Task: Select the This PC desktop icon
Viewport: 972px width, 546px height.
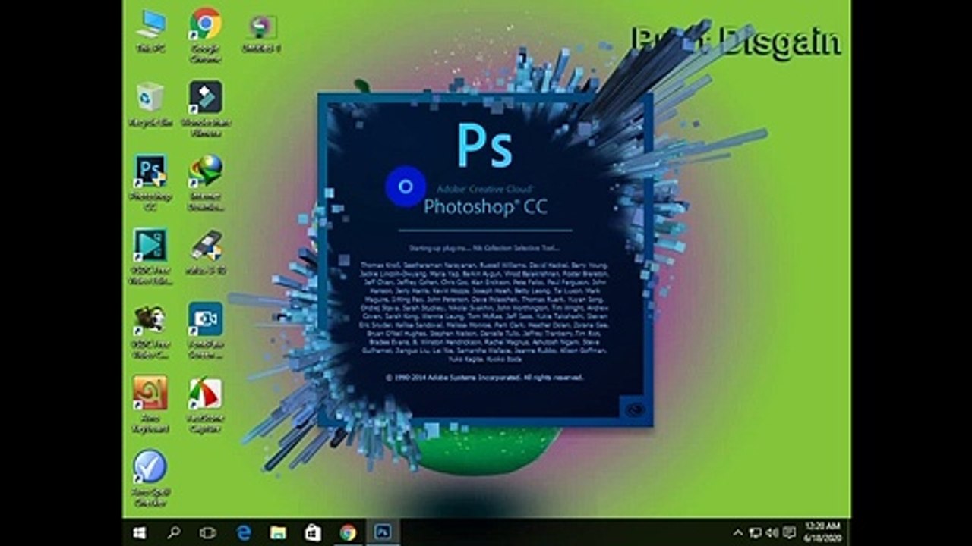Action: 150,31
